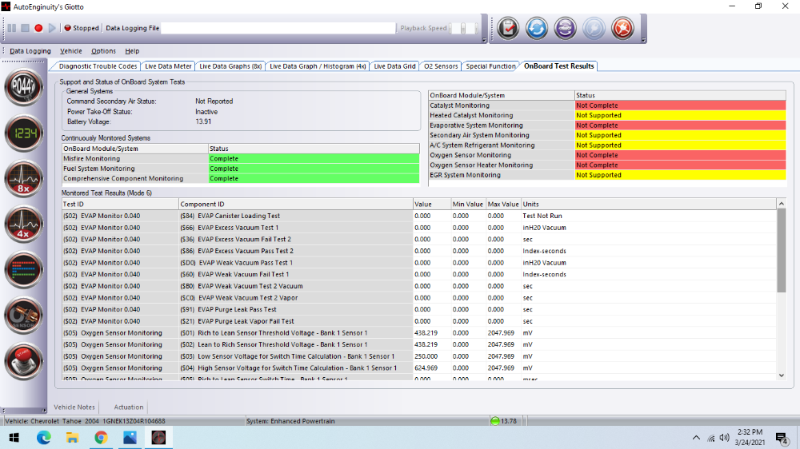
Task: Click the 1234 live data meter icon
Action: [x=23, y=133]
